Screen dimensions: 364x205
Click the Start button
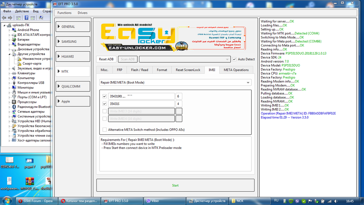(x=175, y=185)
